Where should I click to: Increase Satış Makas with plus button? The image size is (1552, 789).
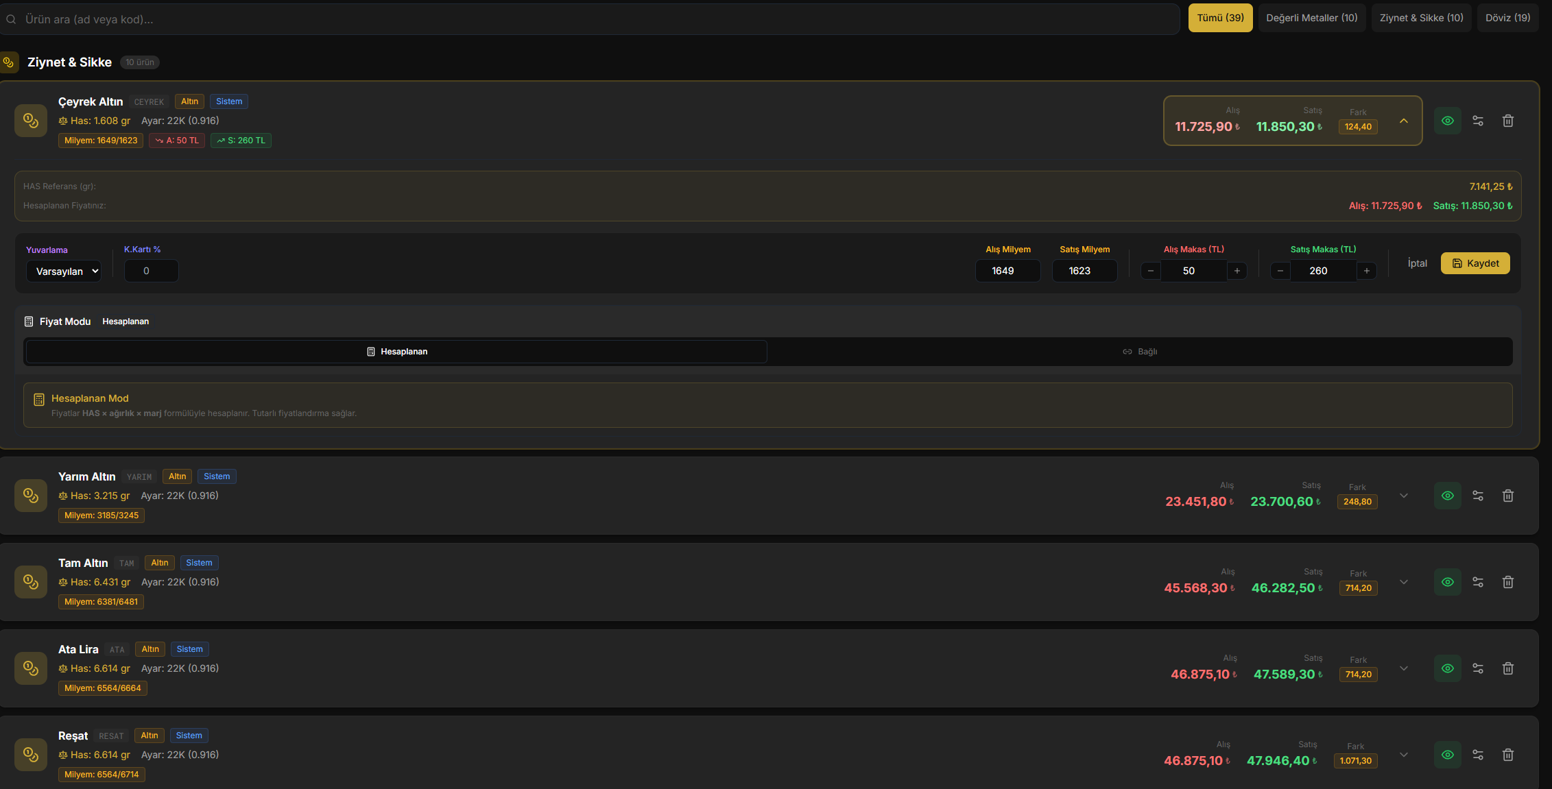[x=1366, y=271]
